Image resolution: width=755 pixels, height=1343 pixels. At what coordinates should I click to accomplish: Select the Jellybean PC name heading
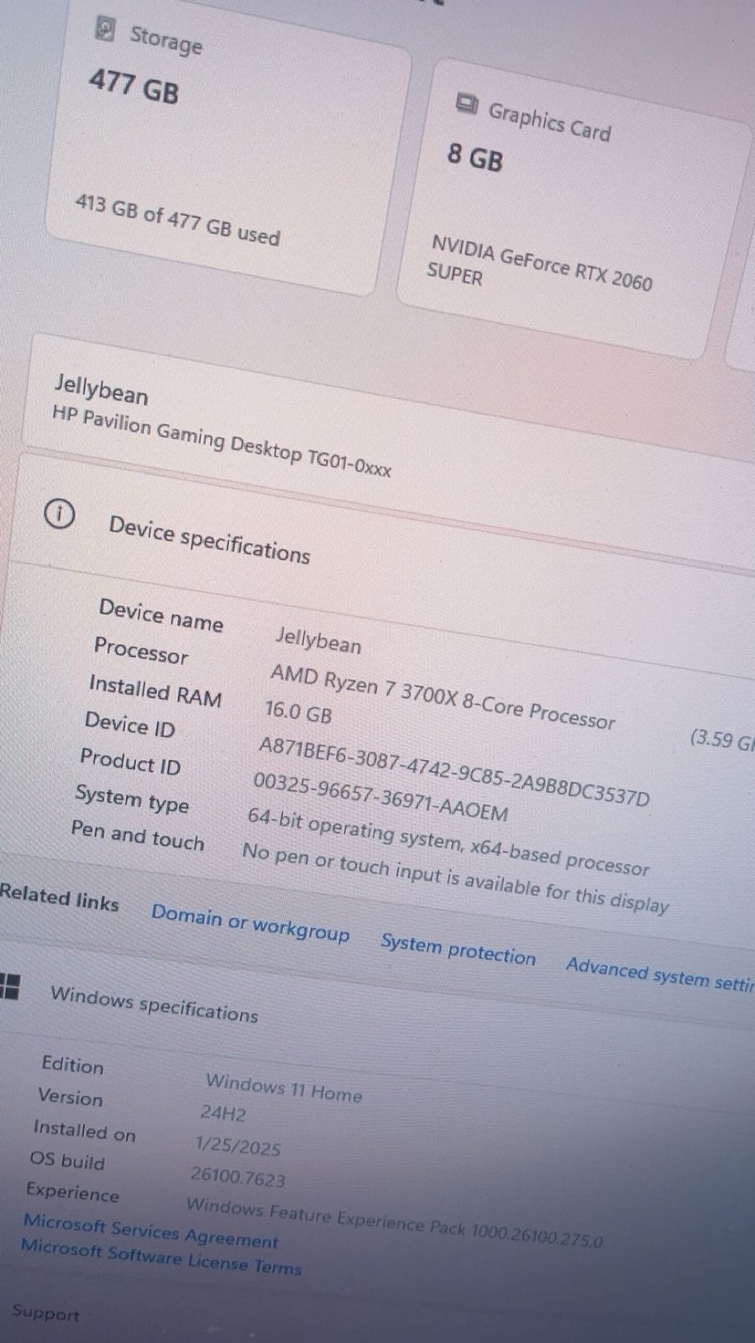pos(101,389)
